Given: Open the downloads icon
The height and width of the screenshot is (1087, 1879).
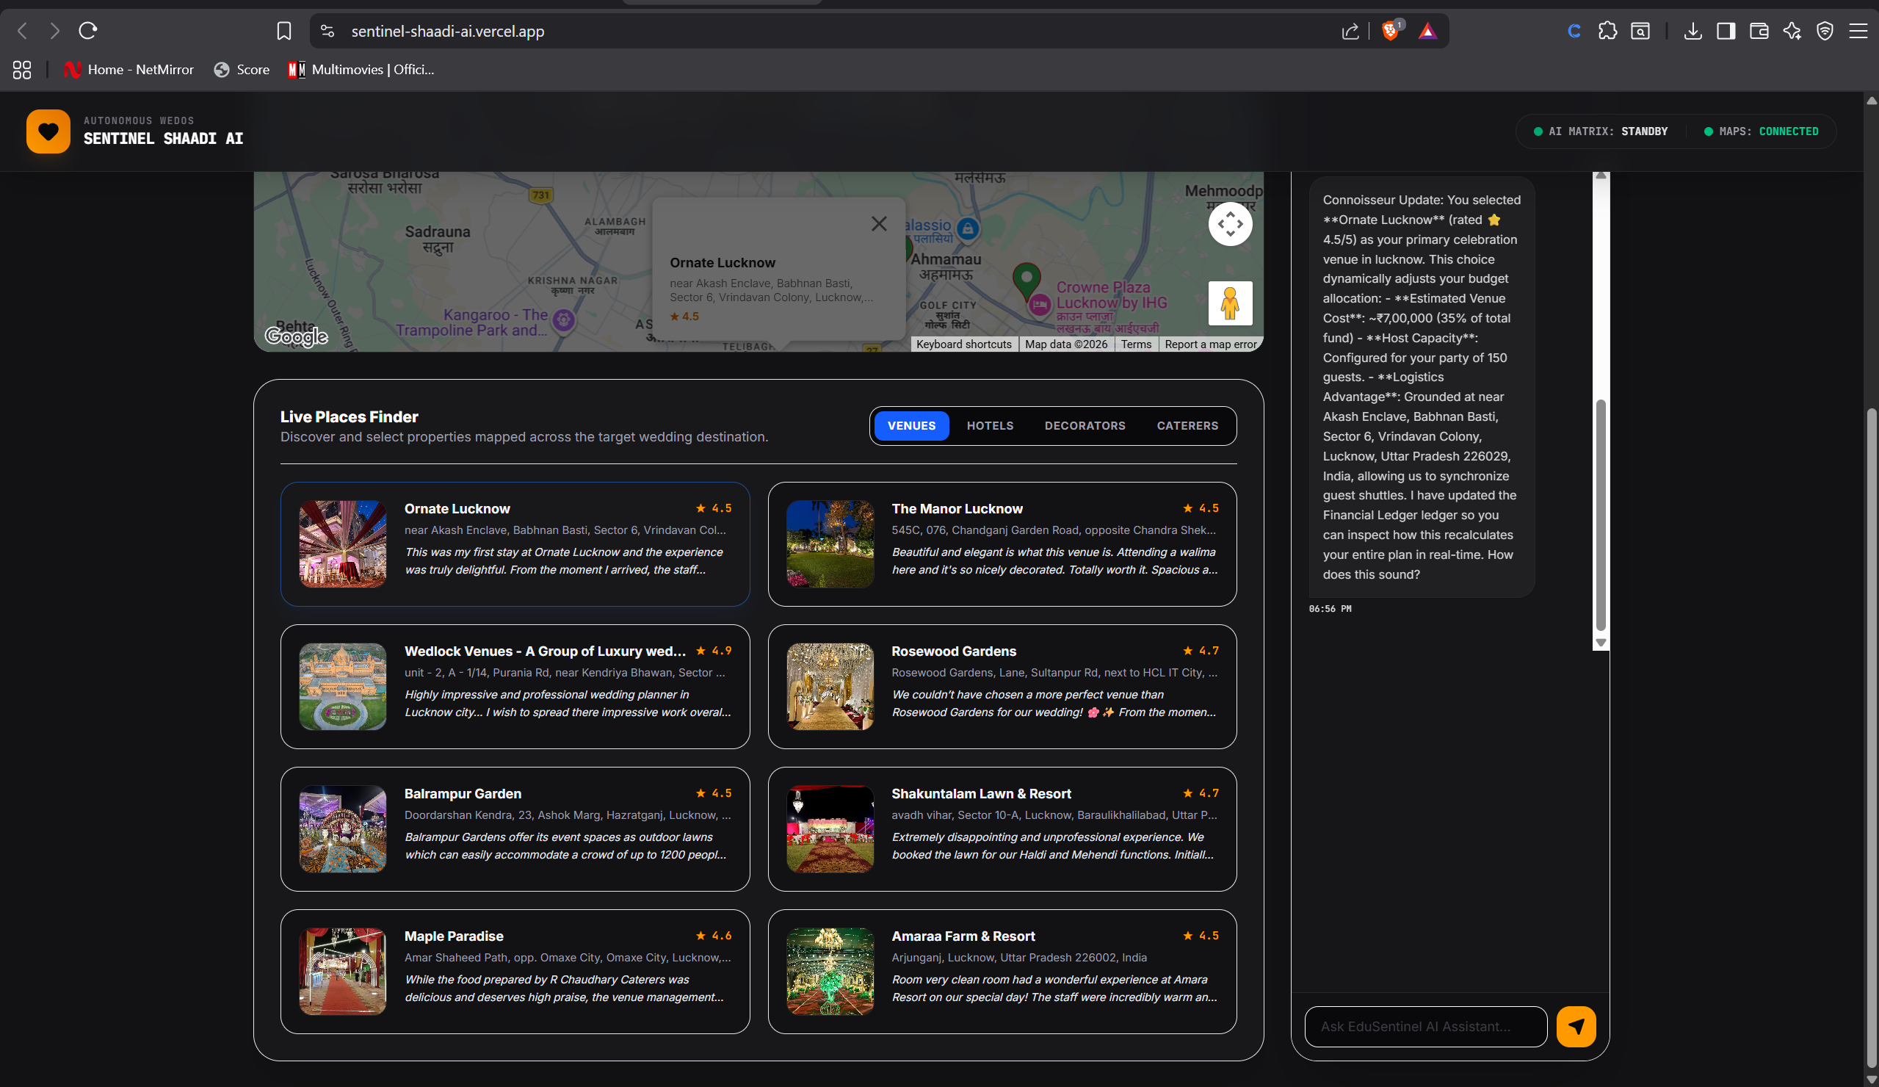Looking at the screenshot, I should [1692, 31].
